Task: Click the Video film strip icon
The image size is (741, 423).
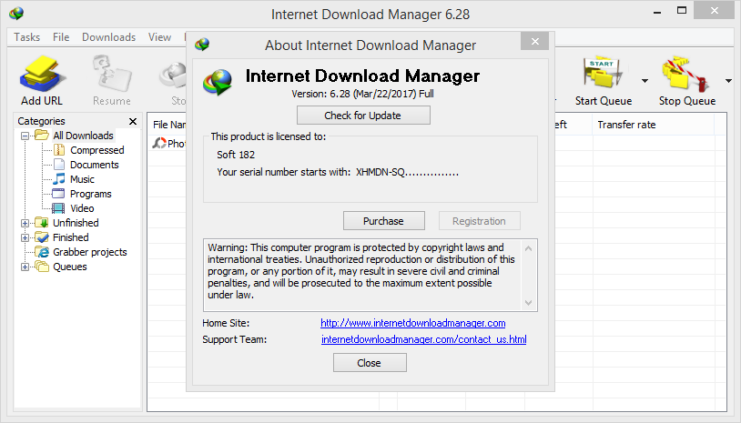Action: [58, 208]
